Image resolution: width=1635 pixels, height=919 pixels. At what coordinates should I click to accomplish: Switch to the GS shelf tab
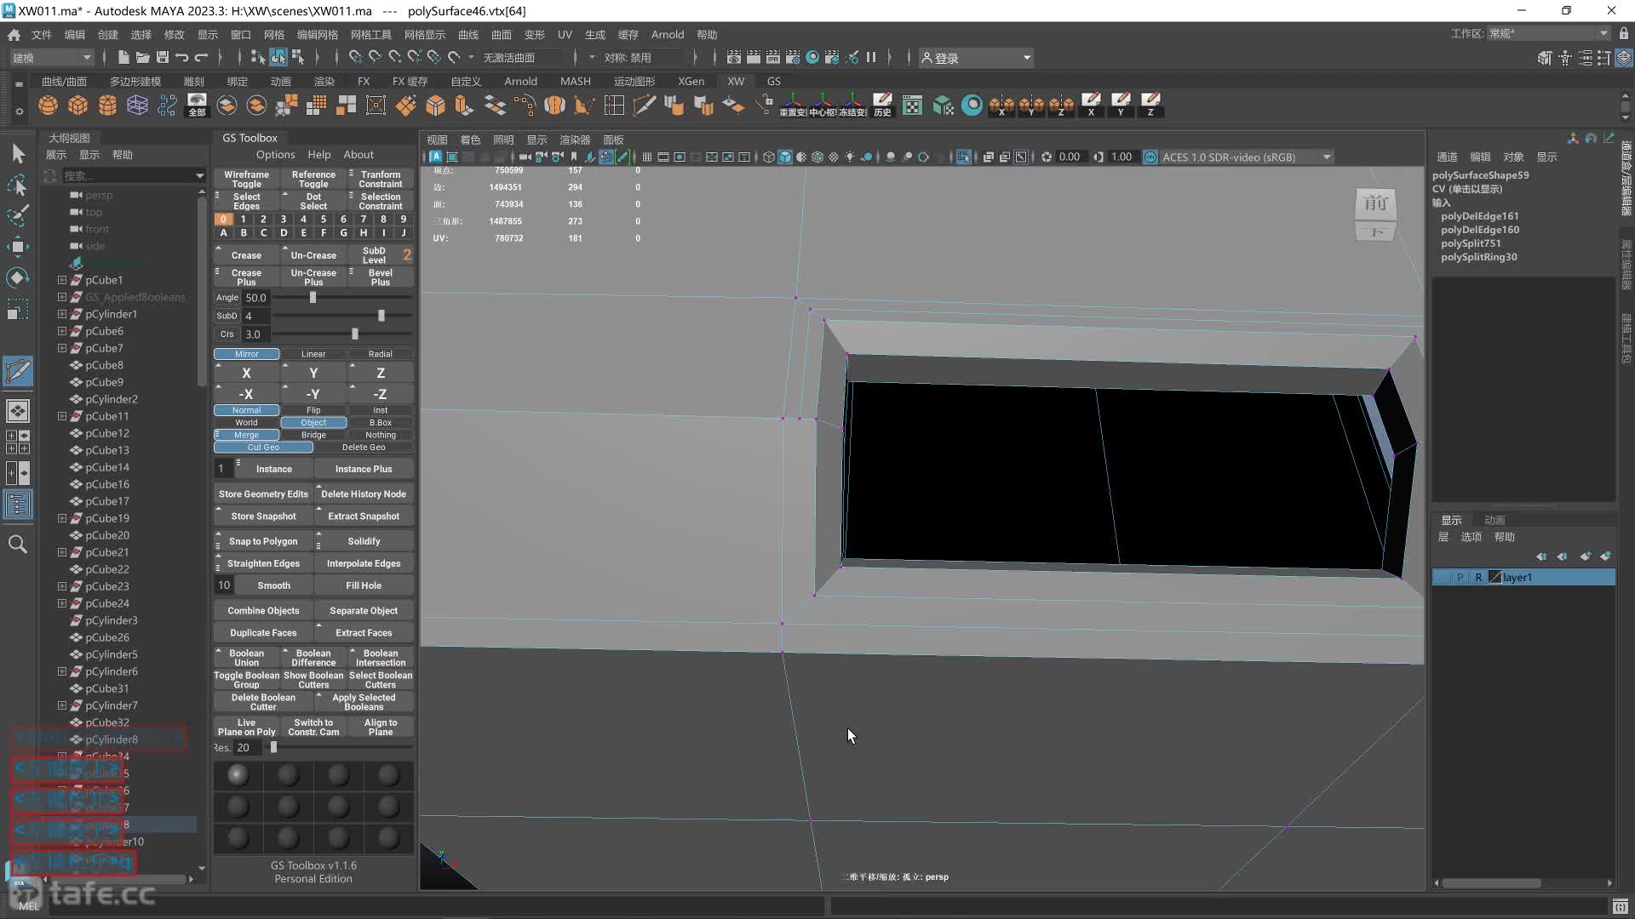tap(773, 81)
